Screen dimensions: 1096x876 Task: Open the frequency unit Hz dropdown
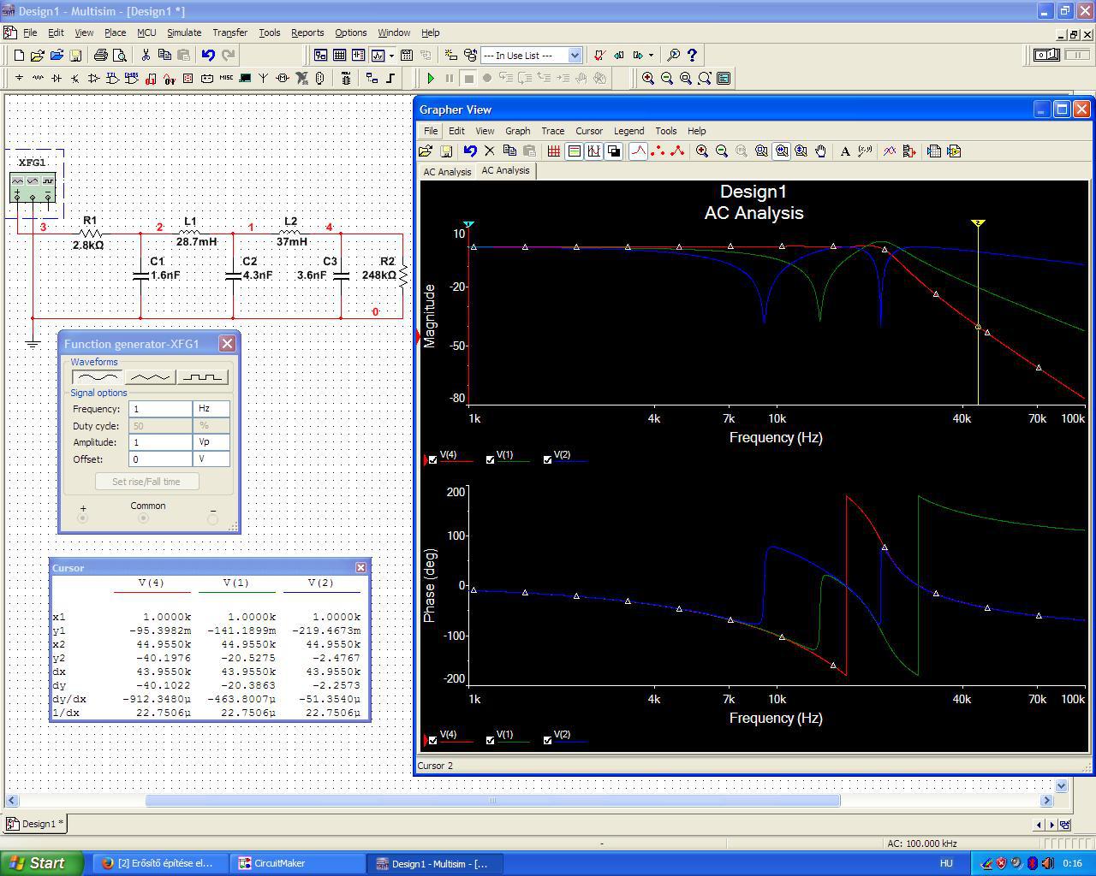(211, 409)
